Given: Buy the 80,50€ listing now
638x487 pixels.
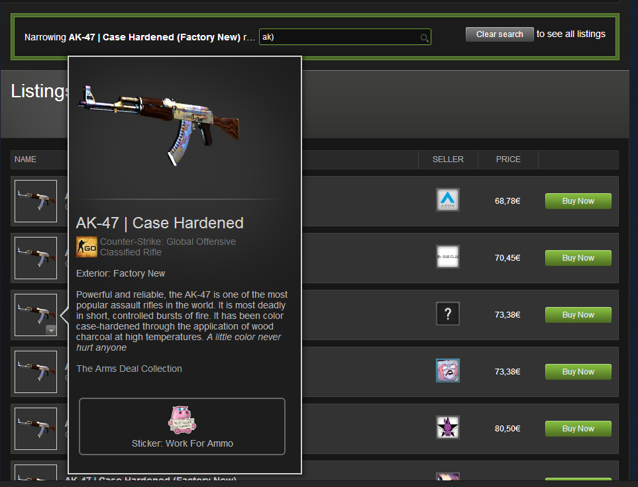Looking at the screenshot, I should click(x=578, y=429).
